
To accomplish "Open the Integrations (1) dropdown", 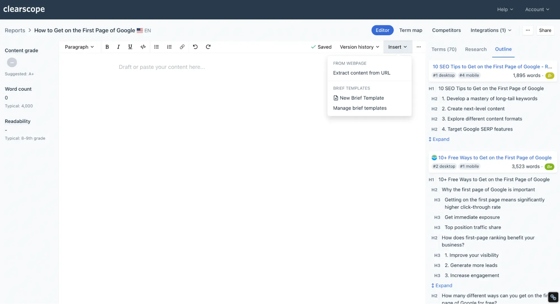I will pyautogui.click(x=491, y=30).
